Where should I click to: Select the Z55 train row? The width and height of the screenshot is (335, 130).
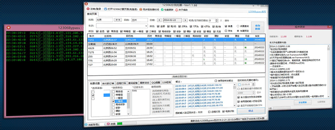[x=176, y=56]
